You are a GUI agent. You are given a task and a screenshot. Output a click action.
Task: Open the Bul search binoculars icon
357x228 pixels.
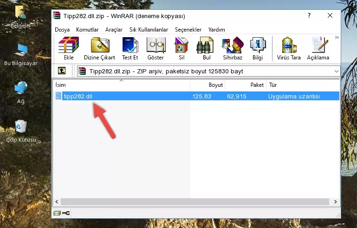coord(206,48)
